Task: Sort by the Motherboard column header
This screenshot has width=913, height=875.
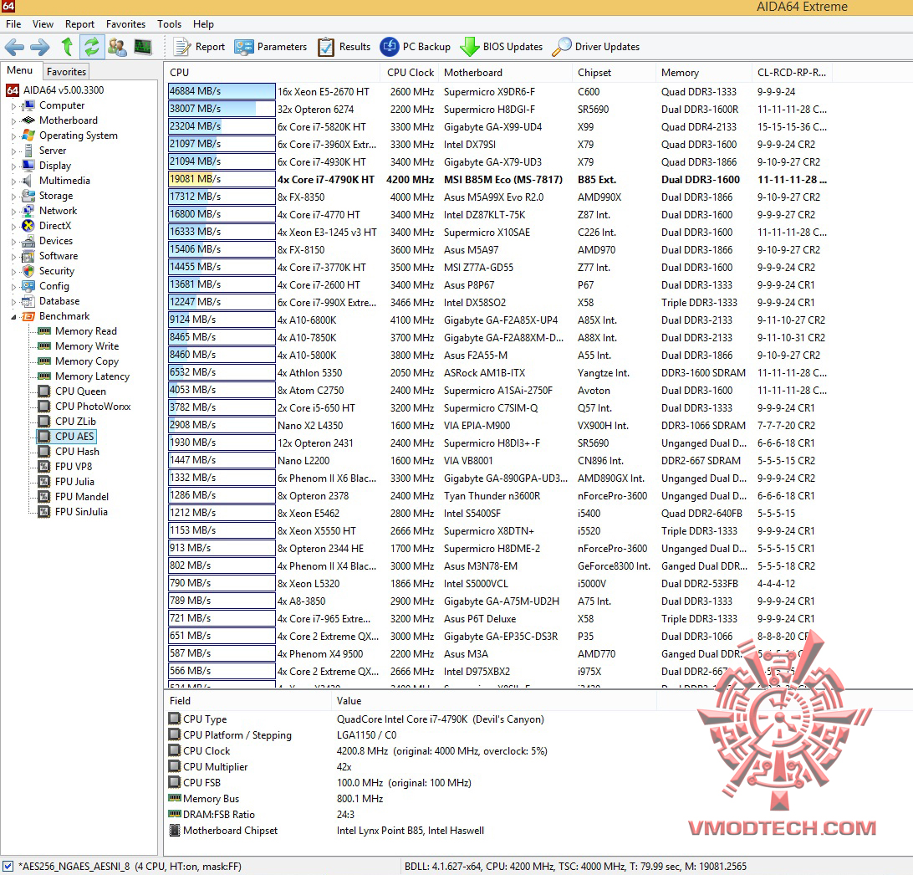Action: click(505, 72)
